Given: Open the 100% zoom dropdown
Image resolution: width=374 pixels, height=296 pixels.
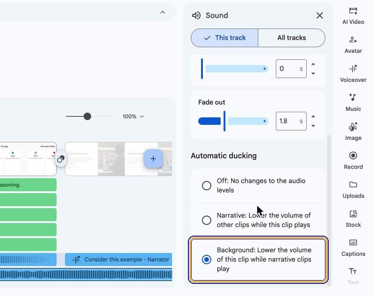Looking at the screenshot, I should [x=133, y=116].
